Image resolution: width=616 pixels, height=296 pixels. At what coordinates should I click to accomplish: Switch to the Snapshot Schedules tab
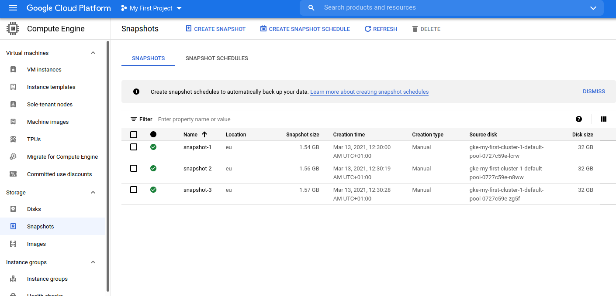point(217,58)
